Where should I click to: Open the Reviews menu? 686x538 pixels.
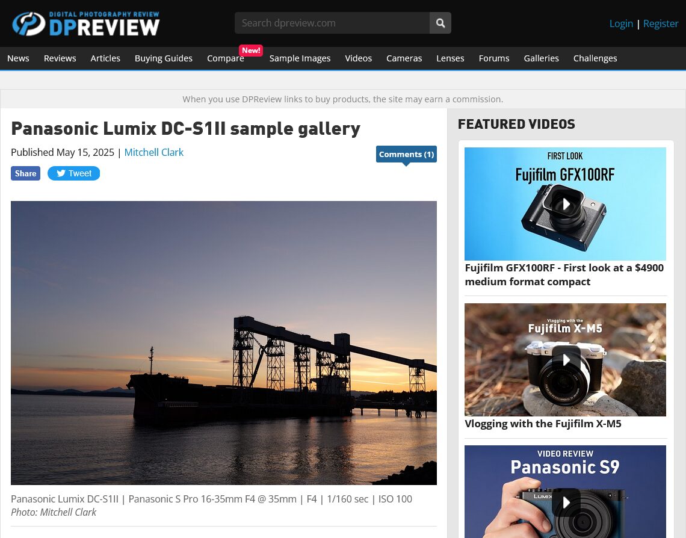click(60, 58)
